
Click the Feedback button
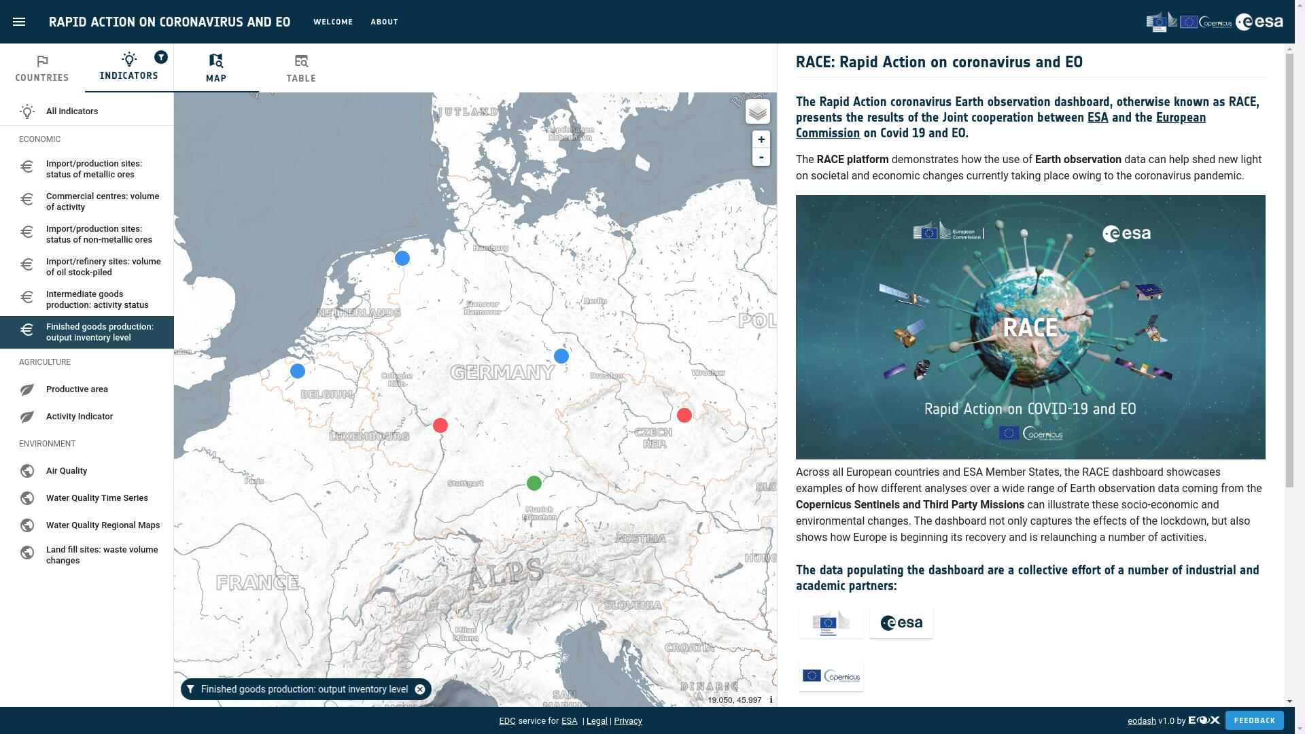point(1255,720)
